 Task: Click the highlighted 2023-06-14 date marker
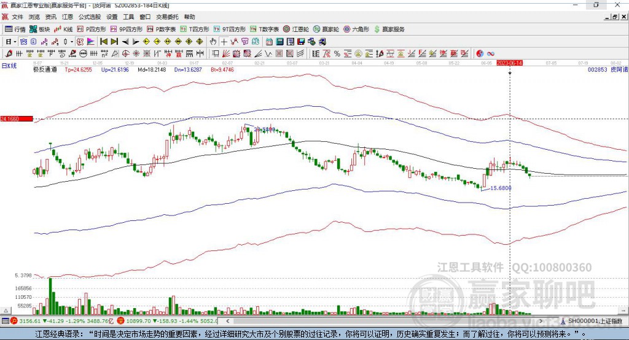pyautogui.click(x=509, y=63)
